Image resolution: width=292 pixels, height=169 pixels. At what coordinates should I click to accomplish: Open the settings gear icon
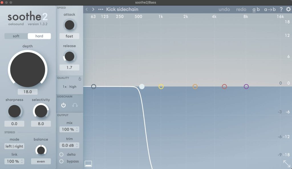coord(288,9)
